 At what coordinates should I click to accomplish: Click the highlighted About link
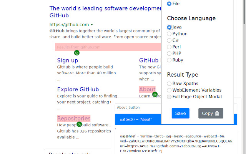coord(147,89)
